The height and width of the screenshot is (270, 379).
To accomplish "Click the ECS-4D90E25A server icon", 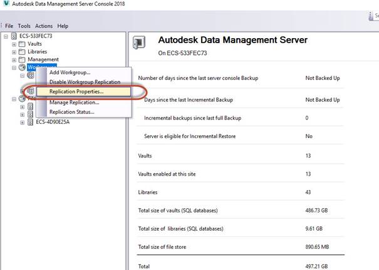I will click(x=29, y=122).
